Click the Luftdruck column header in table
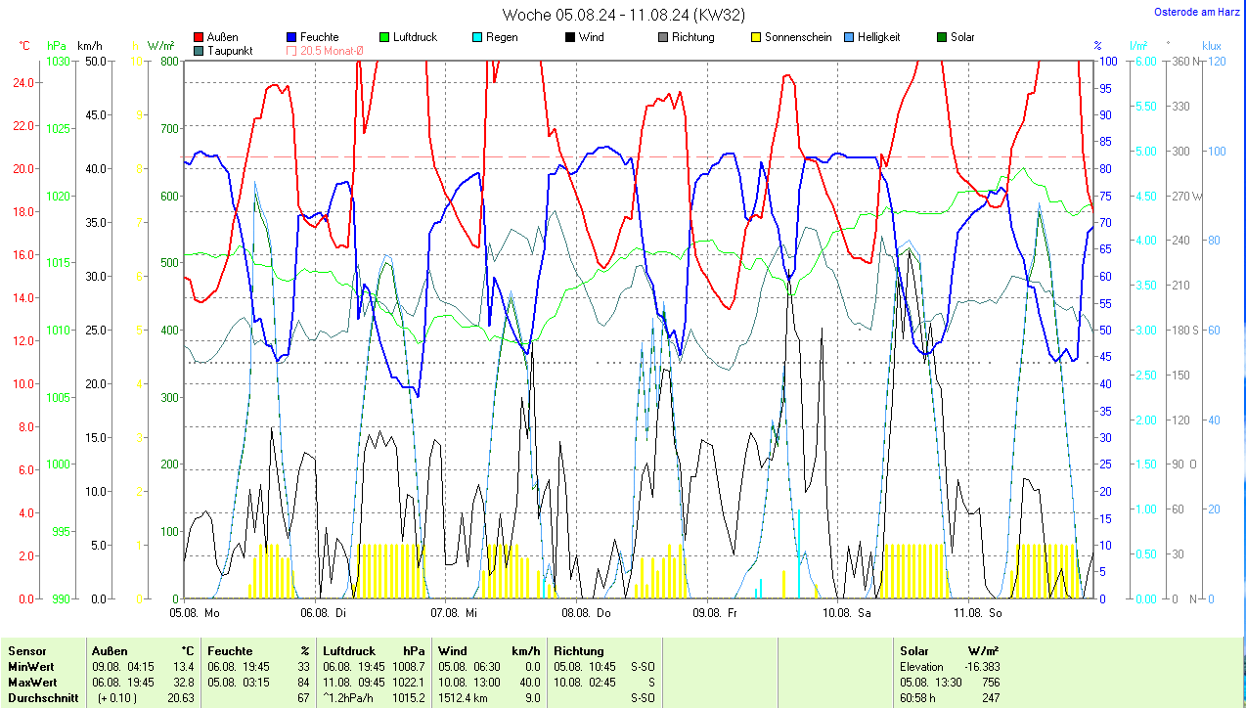This screenshot has height=708, width=1246. pyautogui.click(x=350, y=650)
